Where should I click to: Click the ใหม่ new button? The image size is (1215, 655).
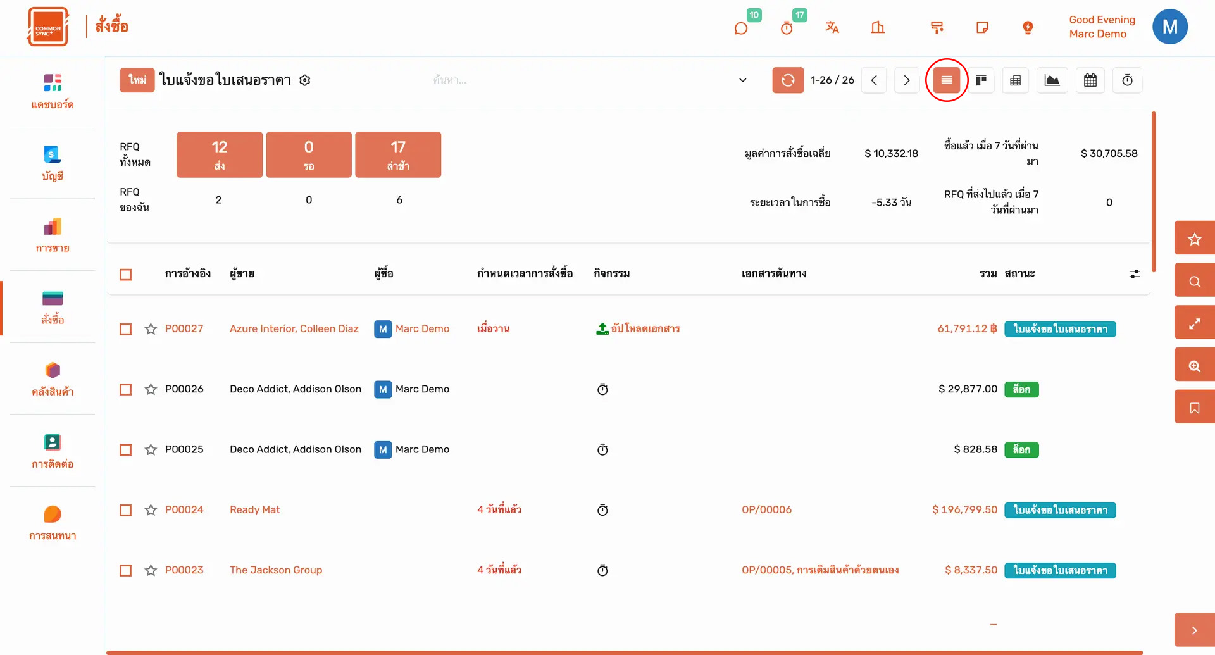pyautogui.click(x=137, y=80)
